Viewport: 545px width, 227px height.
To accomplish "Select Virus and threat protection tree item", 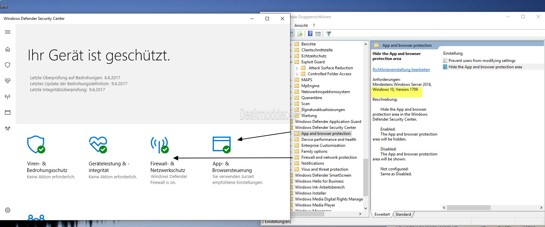I will tap(325, 169).
